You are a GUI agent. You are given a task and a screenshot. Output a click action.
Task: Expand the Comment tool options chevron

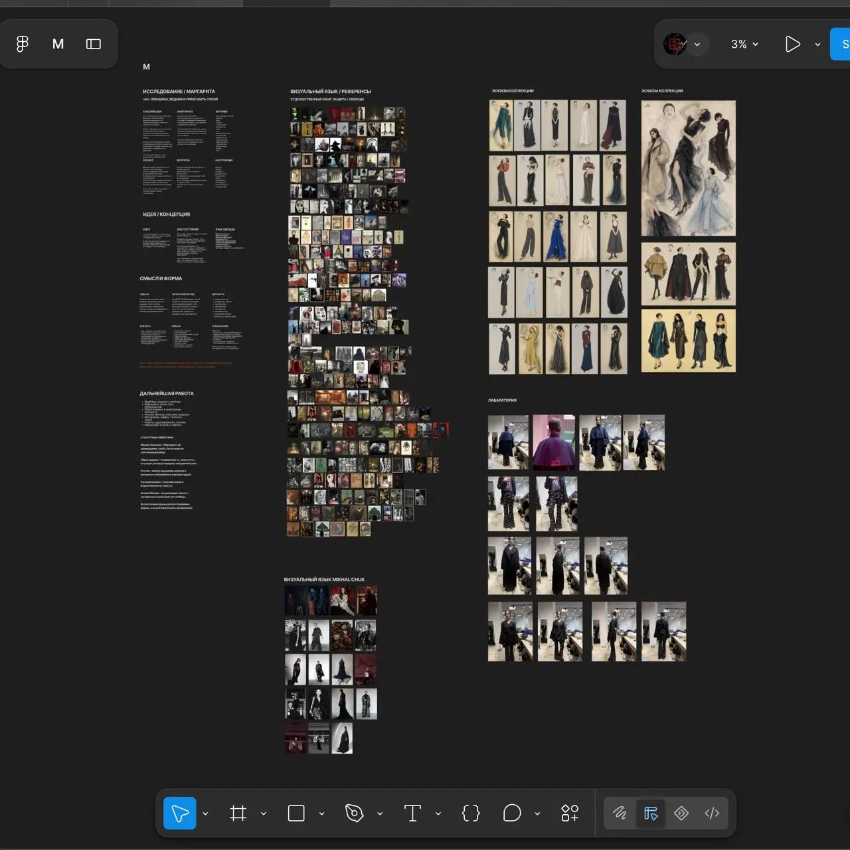537,813
